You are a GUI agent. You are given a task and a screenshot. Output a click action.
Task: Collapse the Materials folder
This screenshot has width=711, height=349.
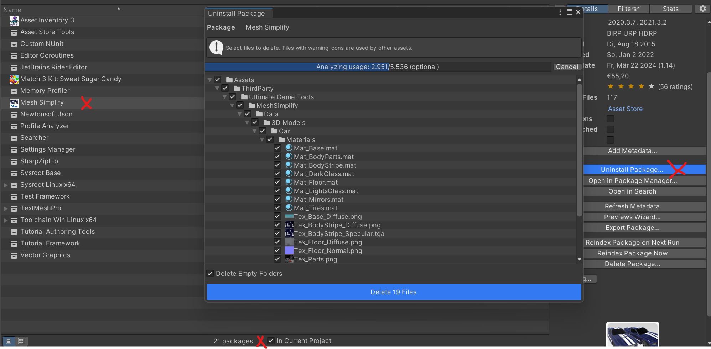(262, 139)
